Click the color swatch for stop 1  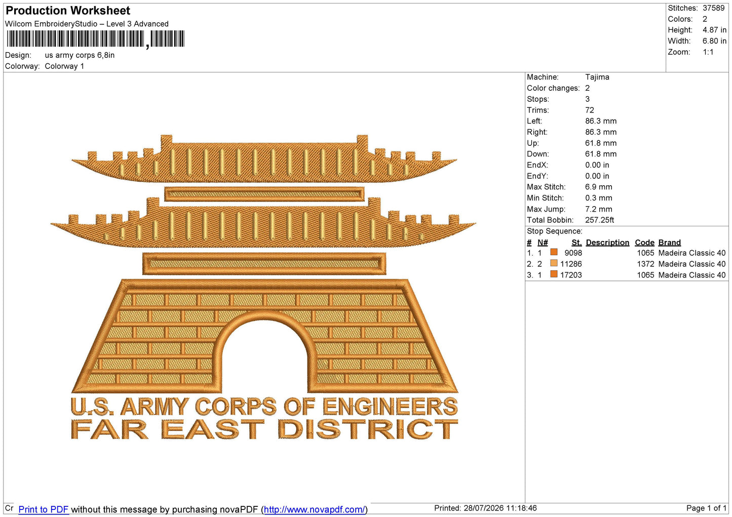coord(554,253)
